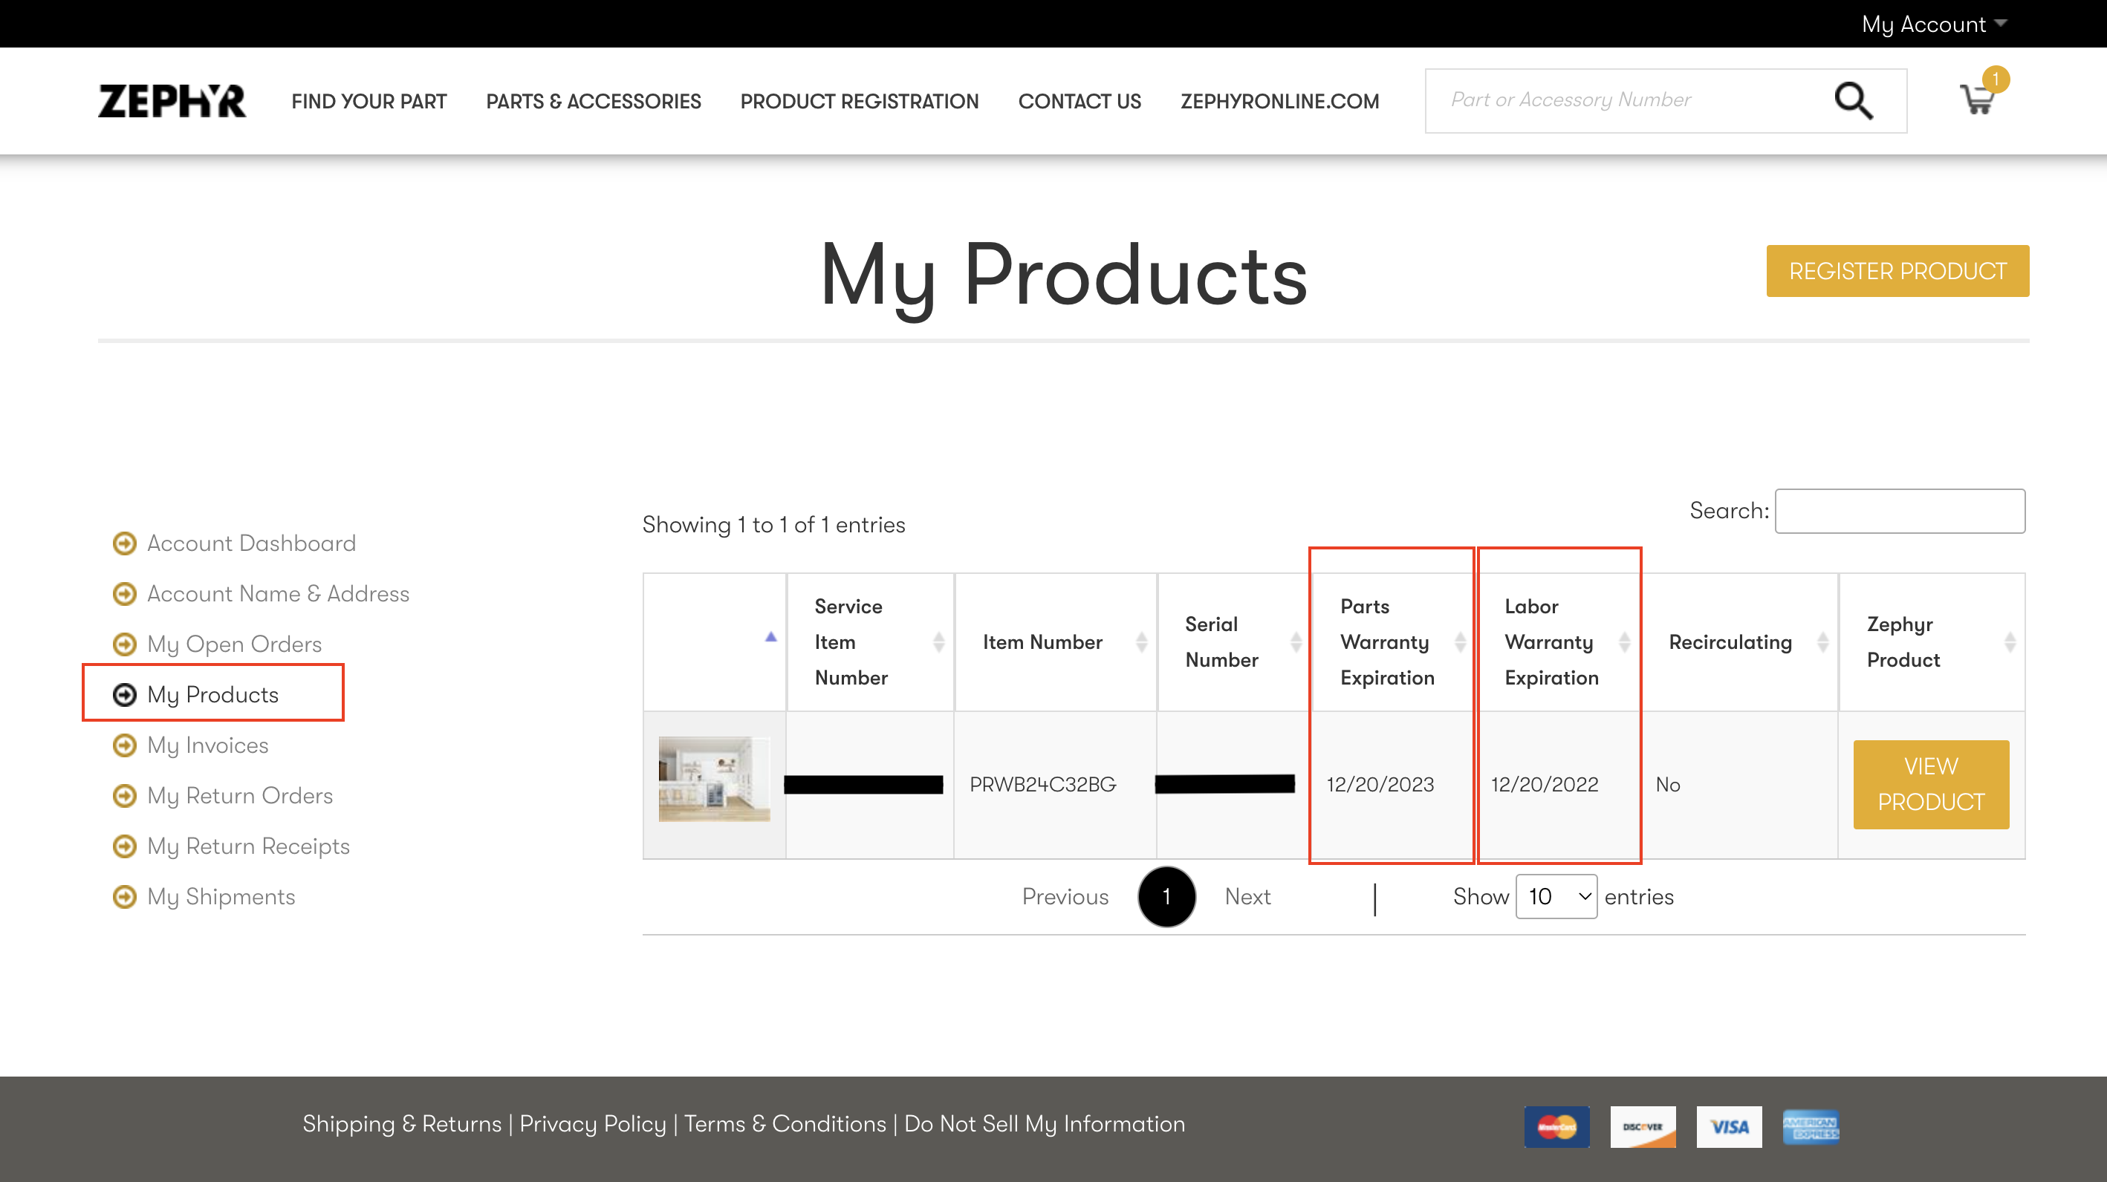Click Showing 1 to 1 of 1 entries text

coord(773,525)
